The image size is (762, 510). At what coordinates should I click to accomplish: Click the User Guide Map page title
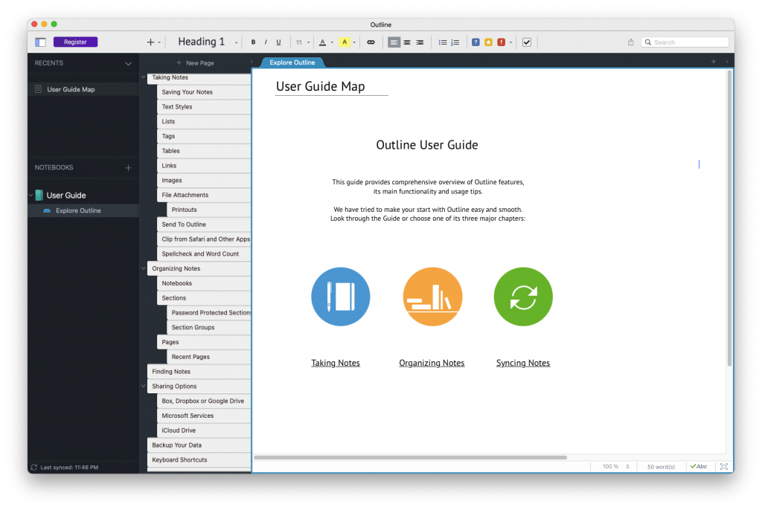(x=320, y=86)
